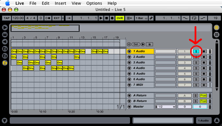Viewport: 222px width, 126px height.
Task: Click the transport Stop button
Action: pos(106,18)
